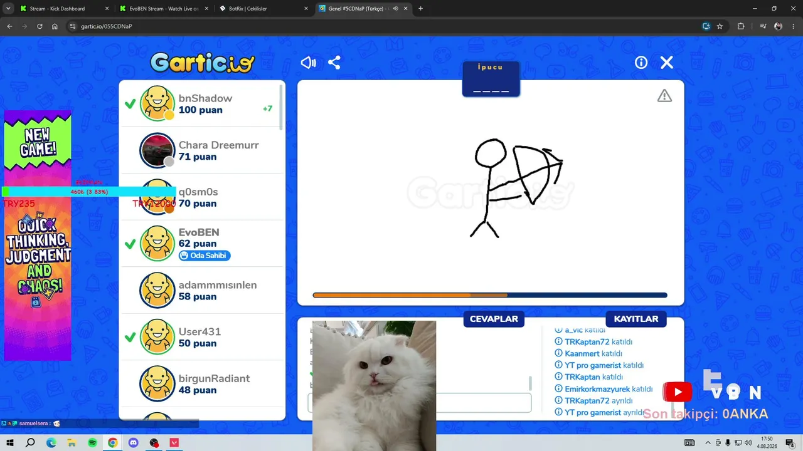Click EvoBEN's player avatar
Viewport: 803px width, 451px height.
(x=157, y=243)
